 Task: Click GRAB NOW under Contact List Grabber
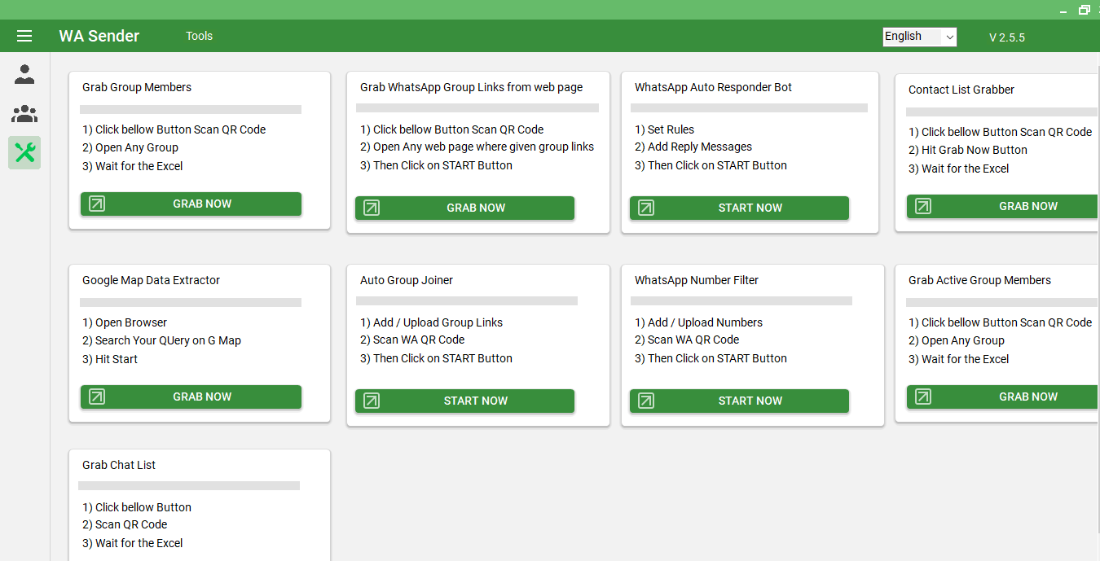pyautogui.click(x=1003, y=206)
